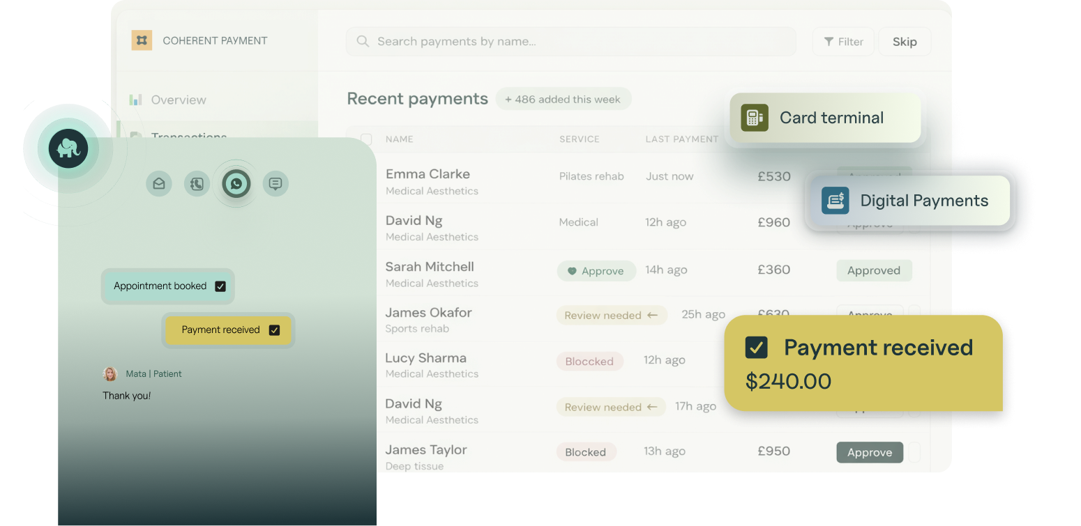Click the Approved button for Sarah Mitchell
This screenshot has width=1081, height=526.
(874, 271)
